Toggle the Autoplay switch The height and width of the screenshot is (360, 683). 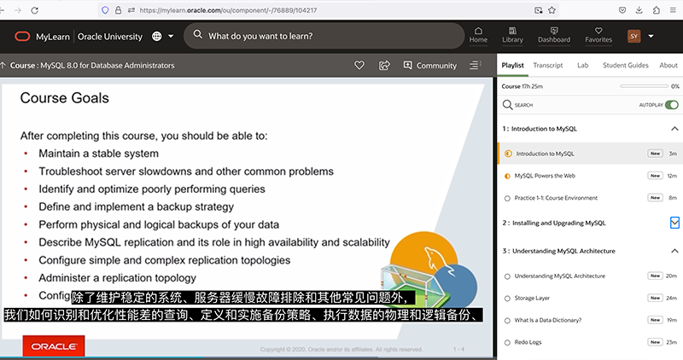[671, 104]
